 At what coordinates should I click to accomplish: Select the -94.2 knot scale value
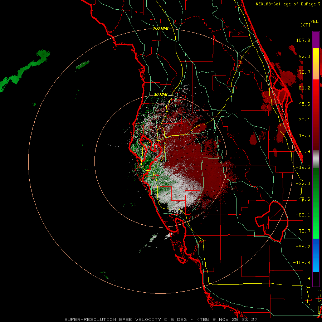tap(303, 247)
